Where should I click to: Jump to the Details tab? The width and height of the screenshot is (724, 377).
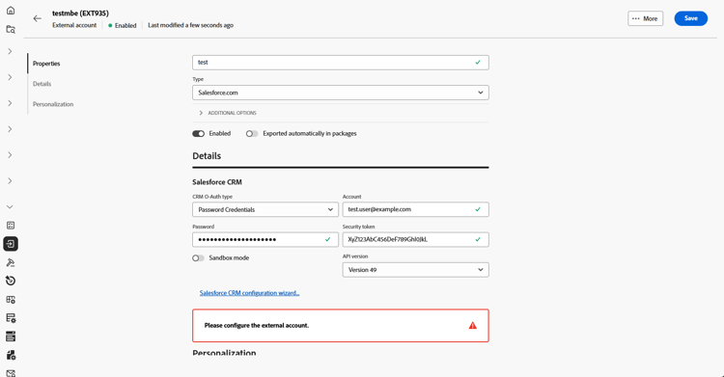(x=42, y=84)
